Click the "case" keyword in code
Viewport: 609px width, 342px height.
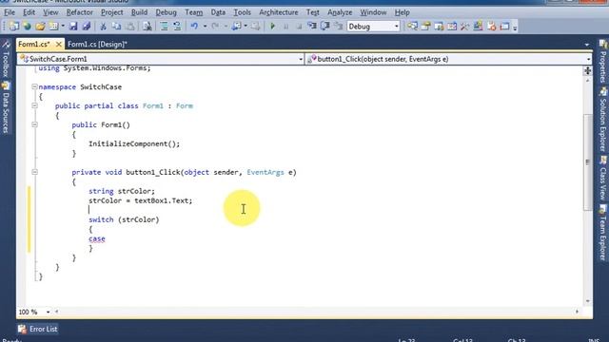click(x=97, y=238)
